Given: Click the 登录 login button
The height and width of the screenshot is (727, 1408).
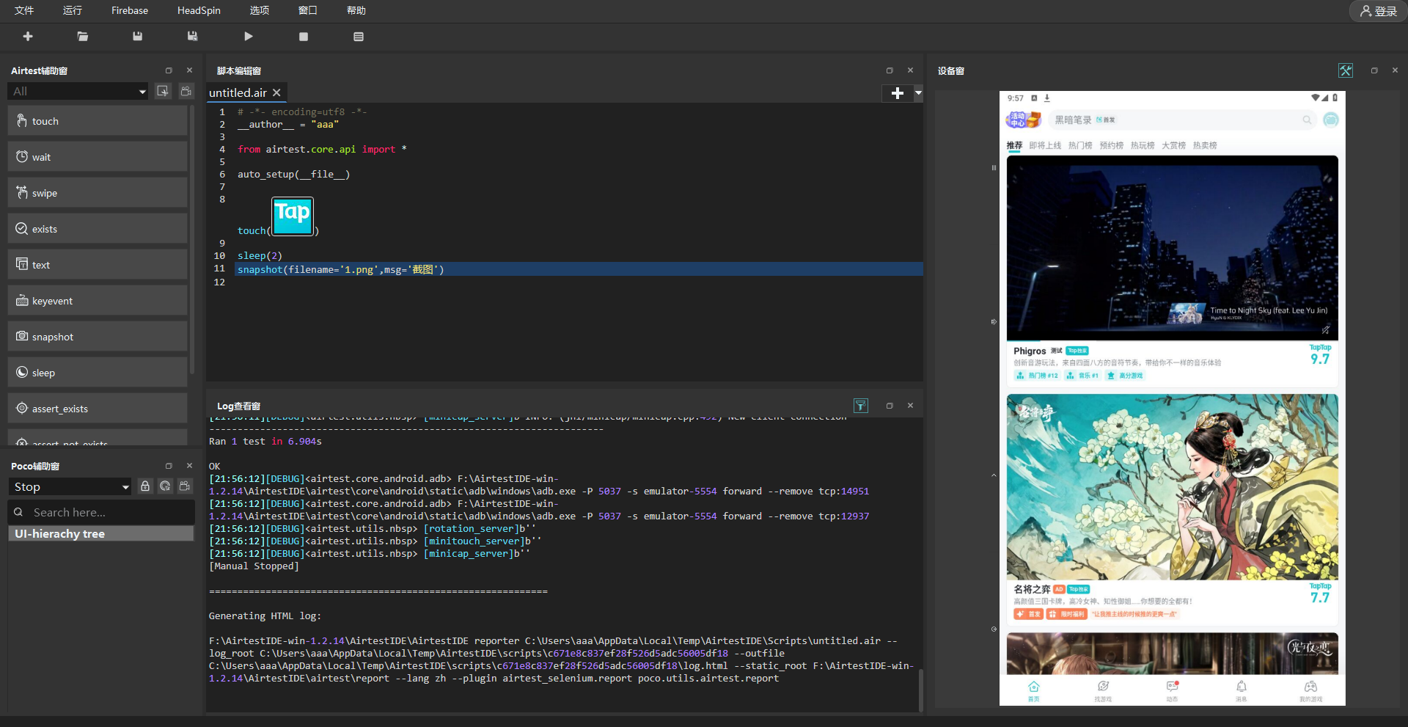Looking at the screenshot, I should click(1378, 11).
